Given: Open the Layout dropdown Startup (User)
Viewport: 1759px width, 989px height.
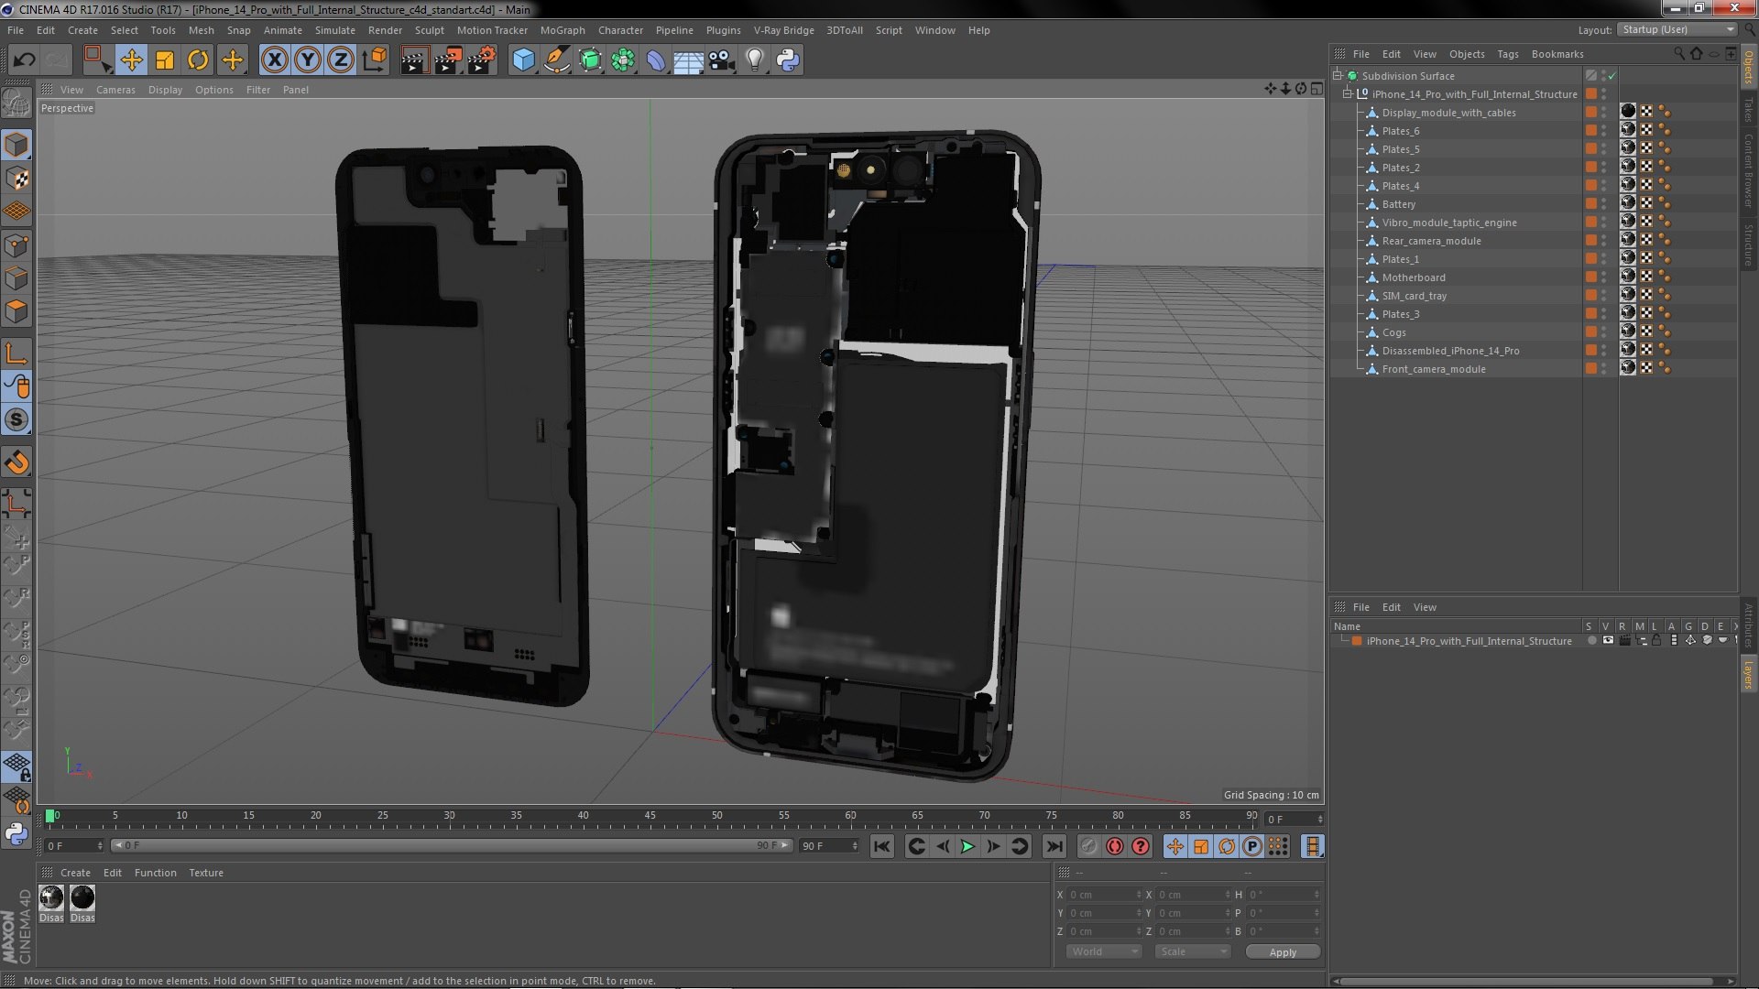Looking at the screenshot, I should [x=1677, y=30].
